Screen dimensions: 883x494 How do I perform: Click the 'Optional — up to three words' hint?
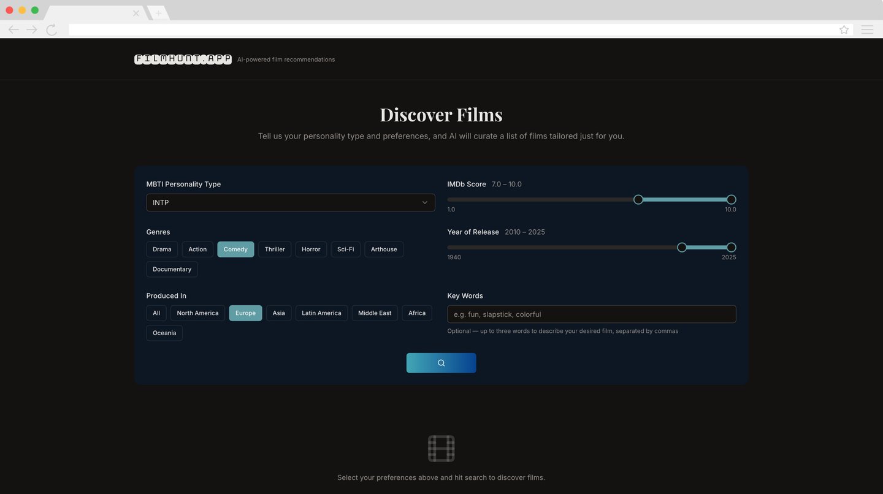[x=563, y=331]
